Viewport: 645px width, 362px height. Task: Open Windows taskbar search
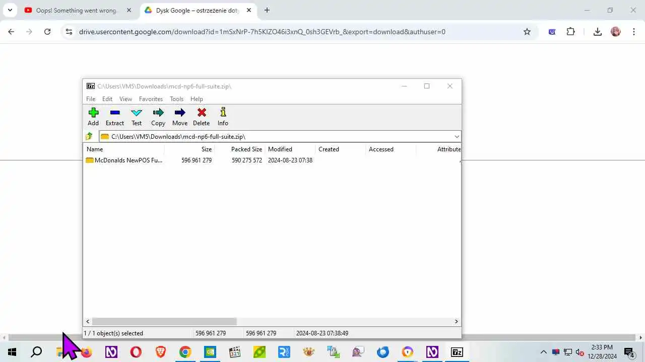(x=36, y=352)
